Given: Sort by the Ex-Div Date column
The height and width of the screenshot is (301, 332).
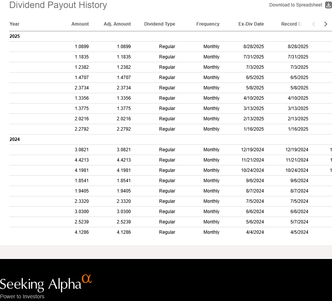Looking at the screenshot, I should [x=251, y=24].
